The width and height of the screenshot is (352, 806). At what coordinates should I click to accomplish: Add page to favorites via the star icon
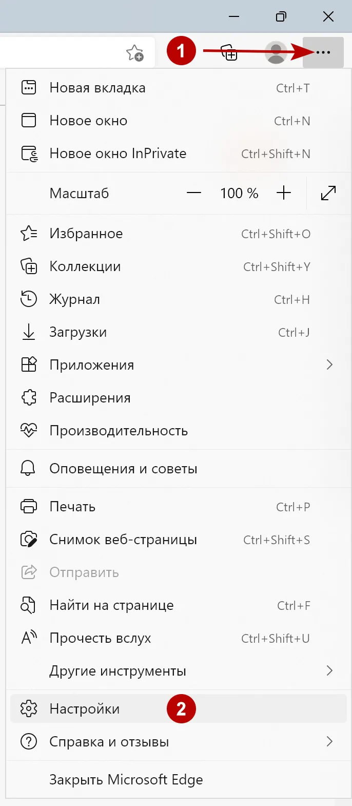[135, 53]
